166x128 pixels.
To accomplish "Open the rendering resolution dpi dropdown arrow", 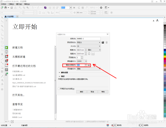I will [86, 65].
